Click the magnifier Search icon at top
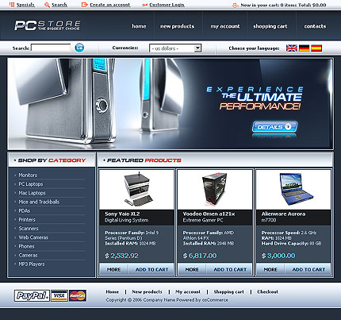341x320 pixels. pos(47,5)
